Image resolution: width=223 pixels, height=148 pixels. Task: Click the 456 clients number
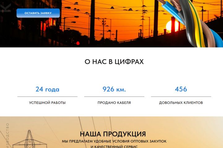[181, 89]
